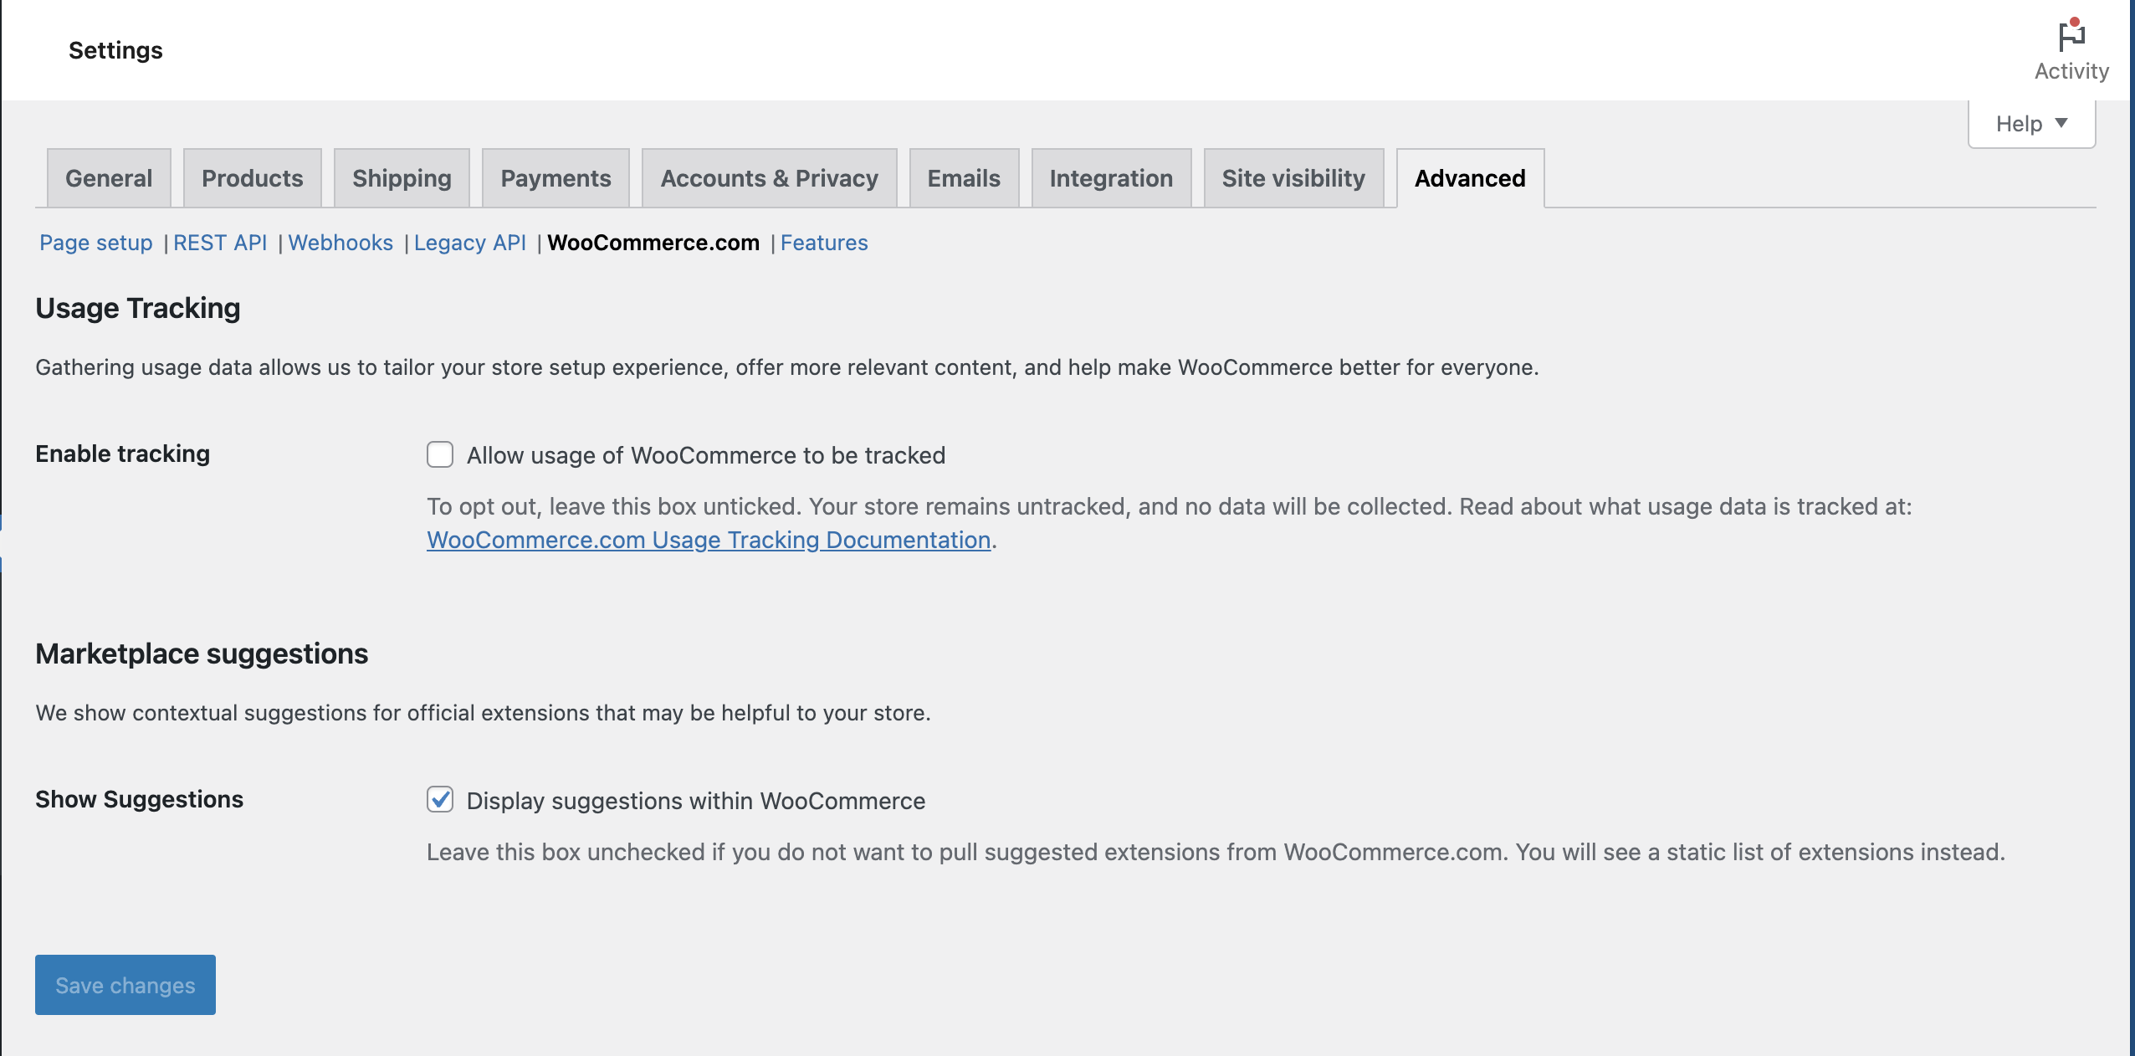Navigate to the REST API section
Viewport: 2135px width, 1056px height.
220,243
